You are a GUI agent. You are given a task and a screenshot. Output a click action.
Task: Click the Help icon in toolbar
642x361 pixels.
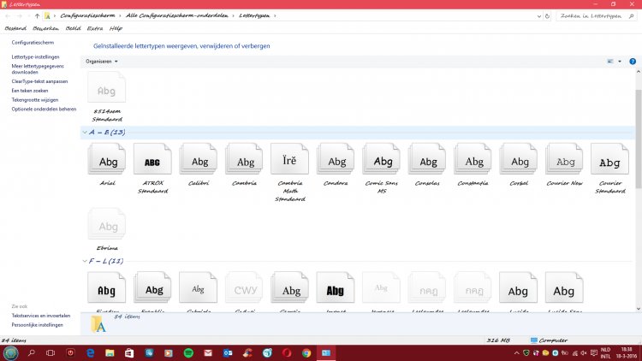pos(633,62)
